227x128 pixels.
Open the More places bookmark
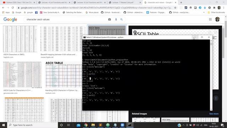92,12
